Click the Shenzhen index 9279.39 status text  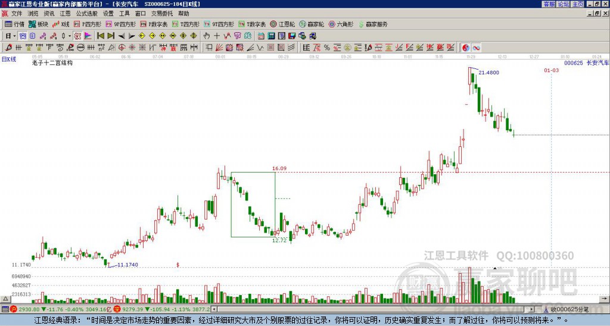tap(133, 309)
